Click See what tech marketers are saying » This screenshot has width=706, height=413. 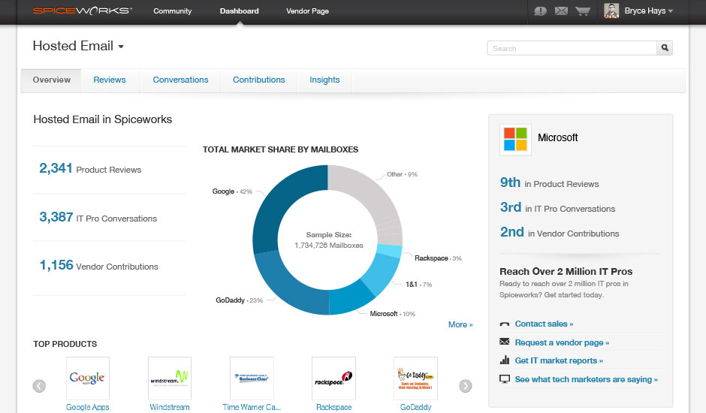(587, 380)
